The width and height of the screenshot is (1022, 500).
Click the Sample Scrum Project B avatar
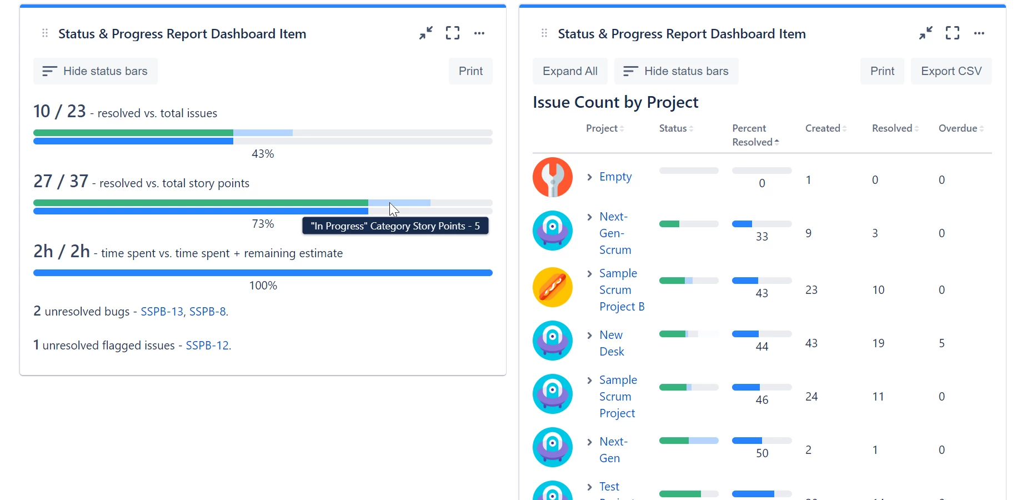pyautogui.click(x=553, y=287)
